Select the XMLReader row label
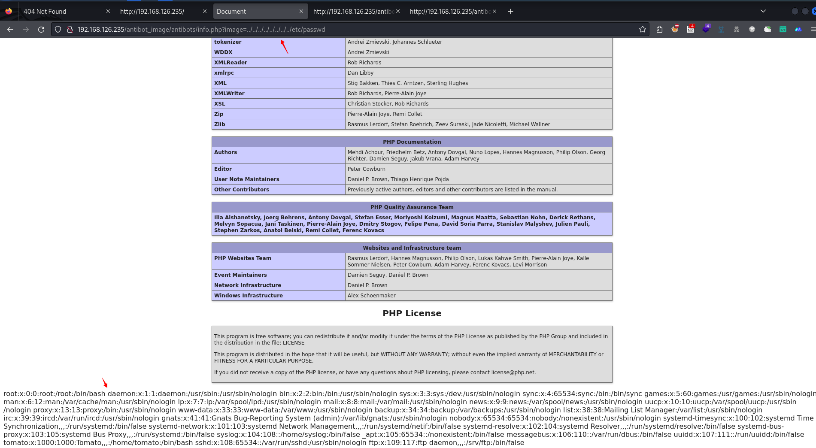 coord(231,63)
